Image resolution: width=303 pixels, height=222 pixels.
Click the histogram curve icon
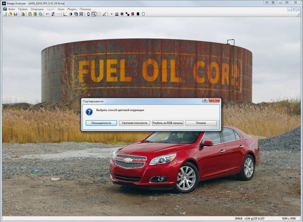tap(65, 14)
